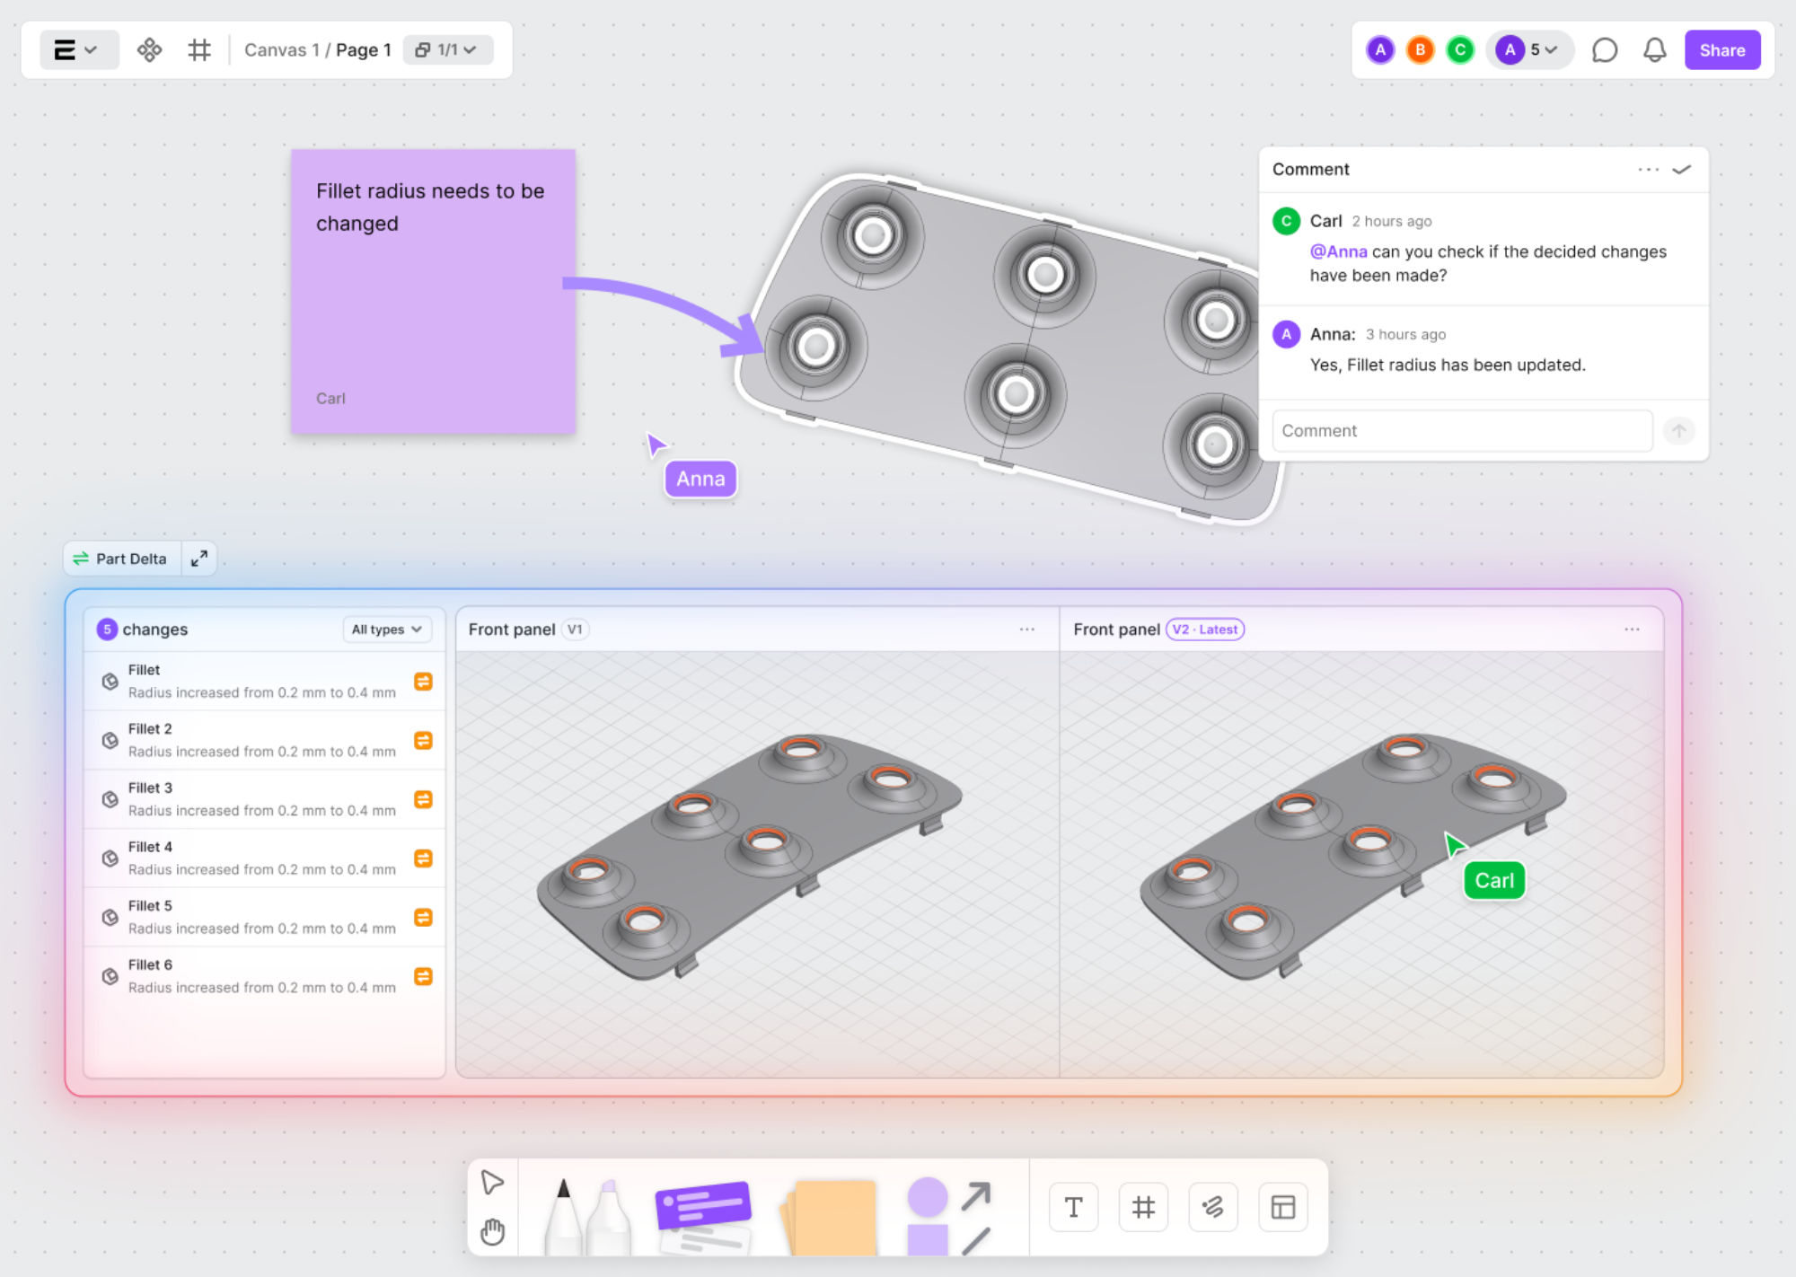The width and height of the screenshot is (1796, 1277).
Task: Select the hand pan tool
Action: click(492, 1231)
